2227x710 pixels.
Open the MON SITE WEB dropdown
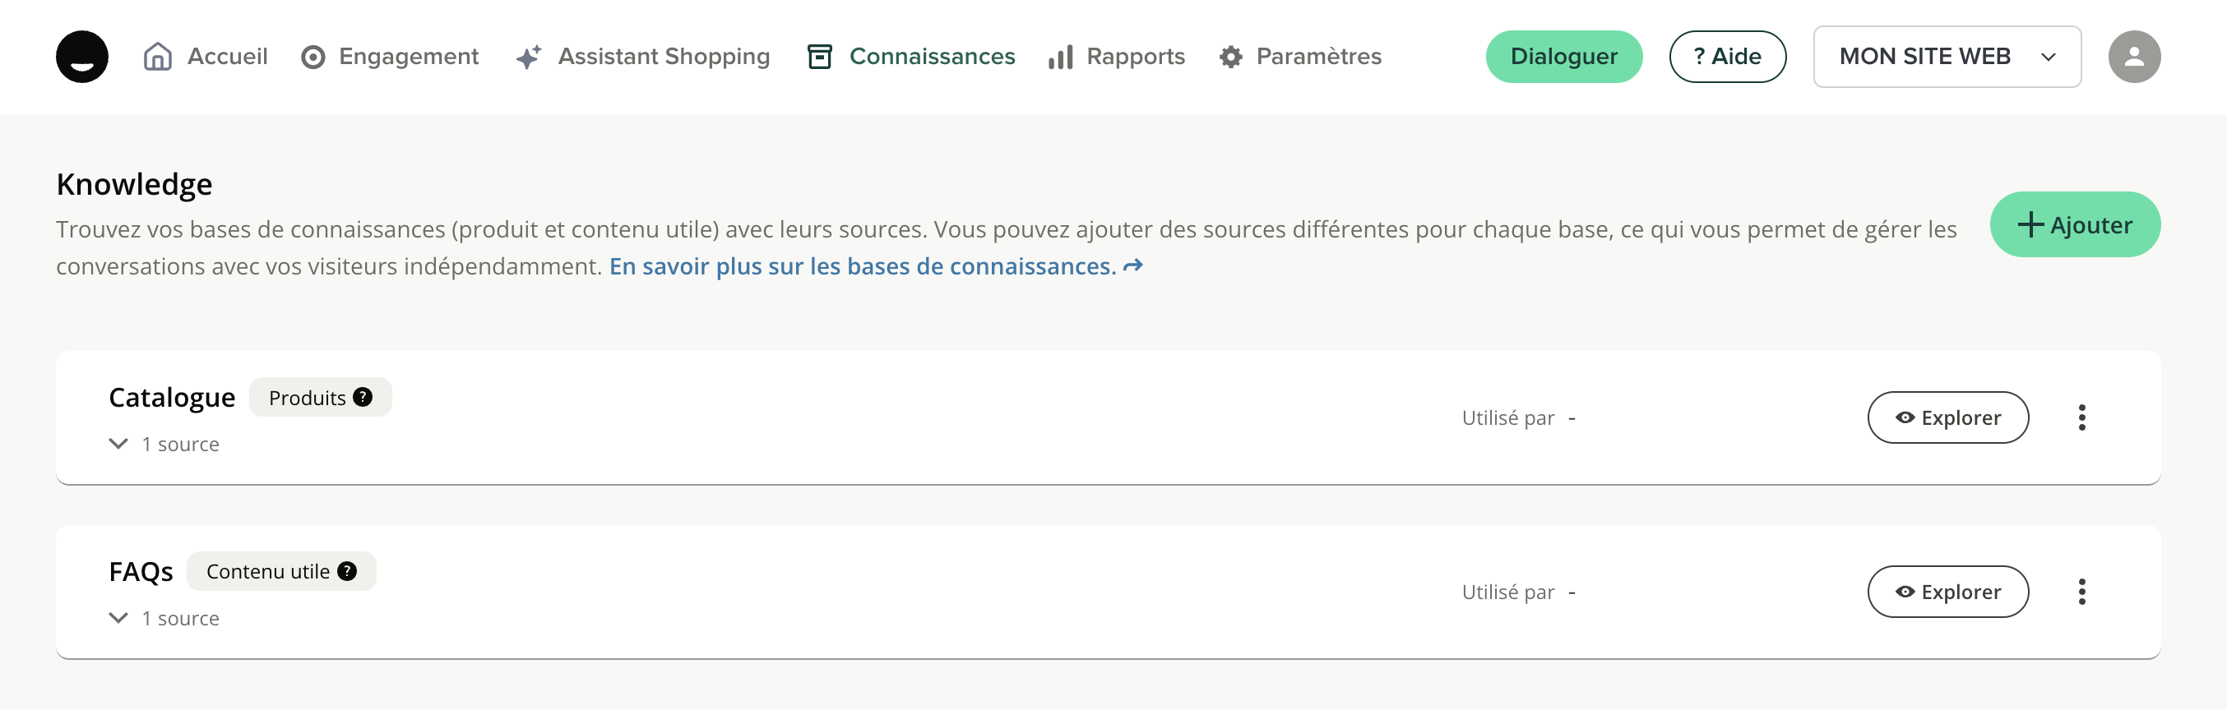coord(1946,57)
